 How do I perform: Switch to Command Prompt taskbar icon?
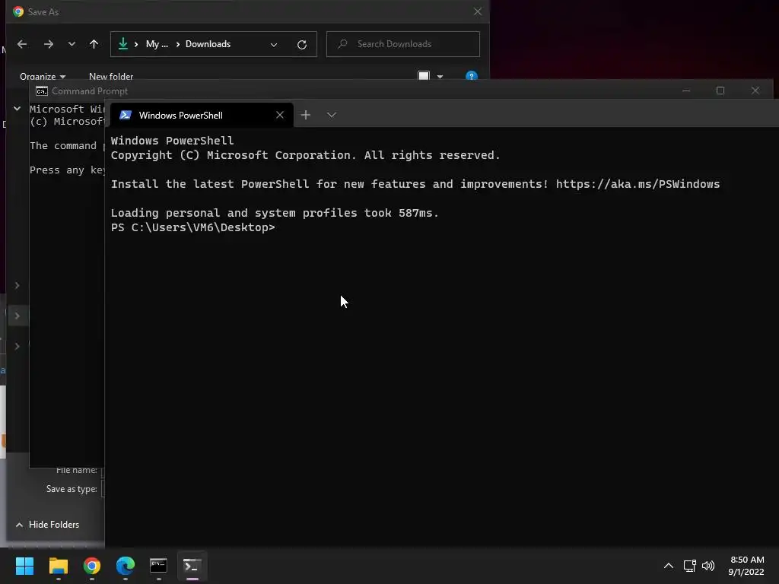coord(158,566)
